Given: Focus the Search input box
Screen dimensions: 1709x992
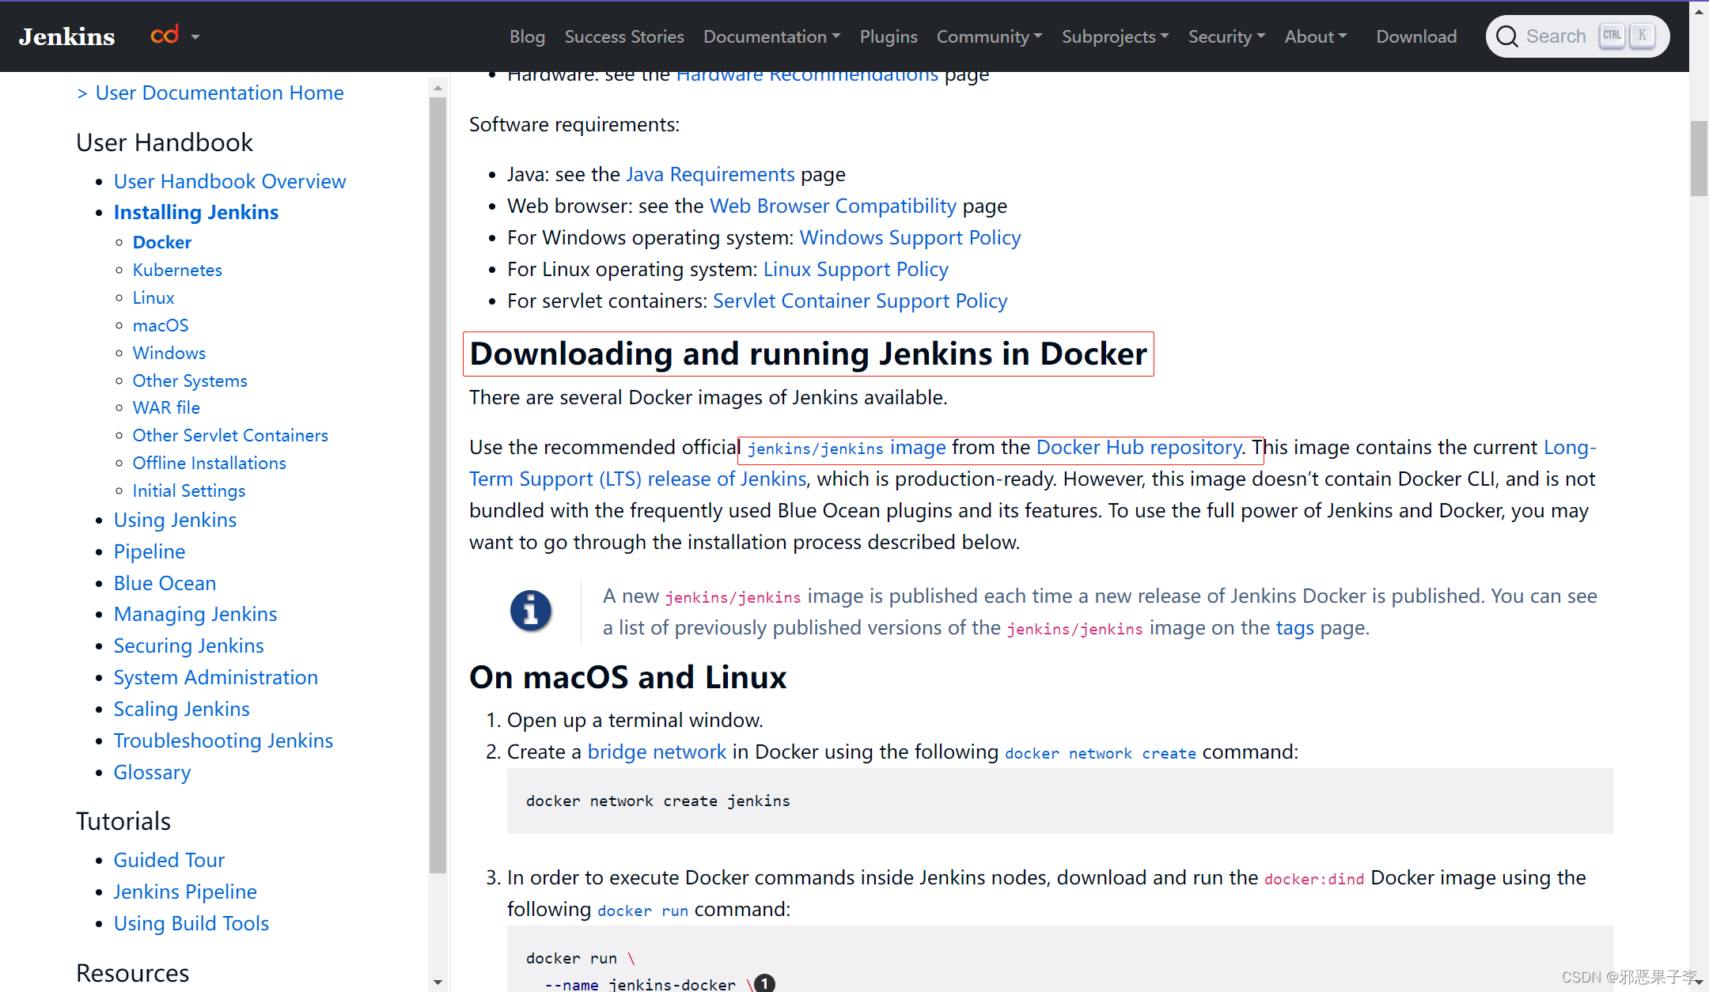Looking at the screenshot, I should (x=1578, y=36).
